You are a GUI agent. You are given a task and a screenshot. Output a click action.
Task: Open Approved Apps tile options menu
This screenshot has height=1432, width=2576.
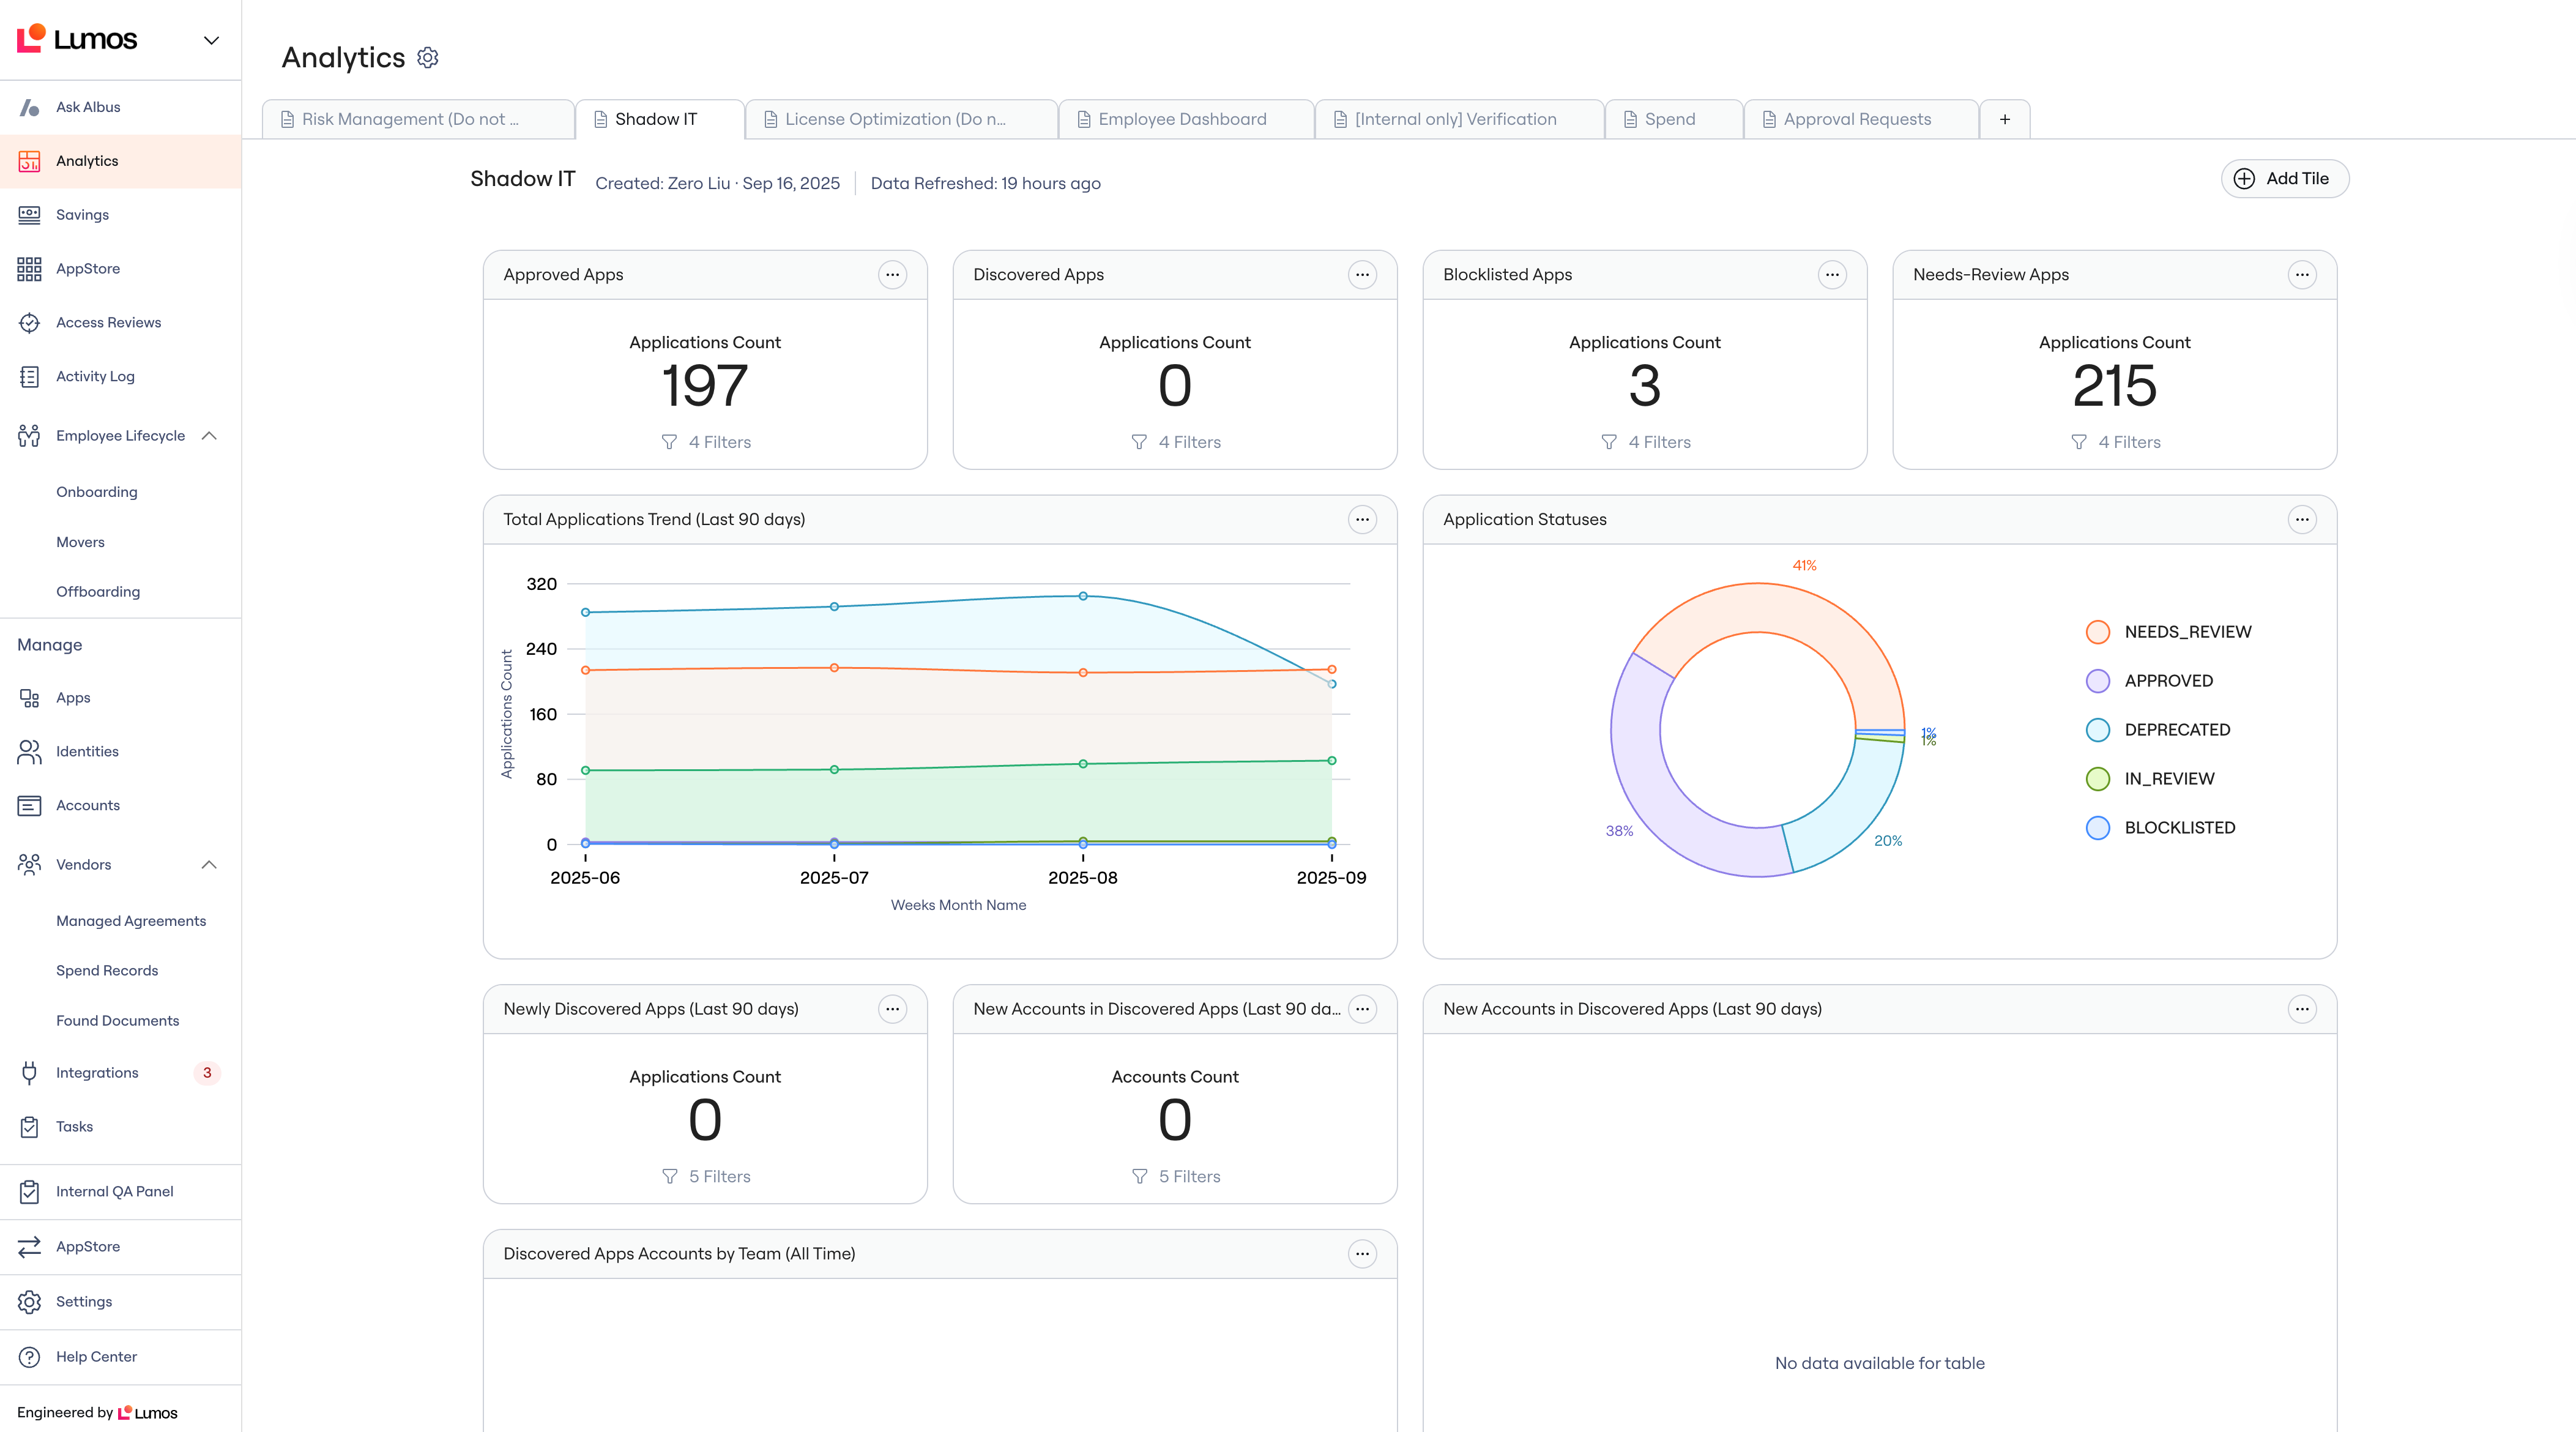tap(892, 275)
